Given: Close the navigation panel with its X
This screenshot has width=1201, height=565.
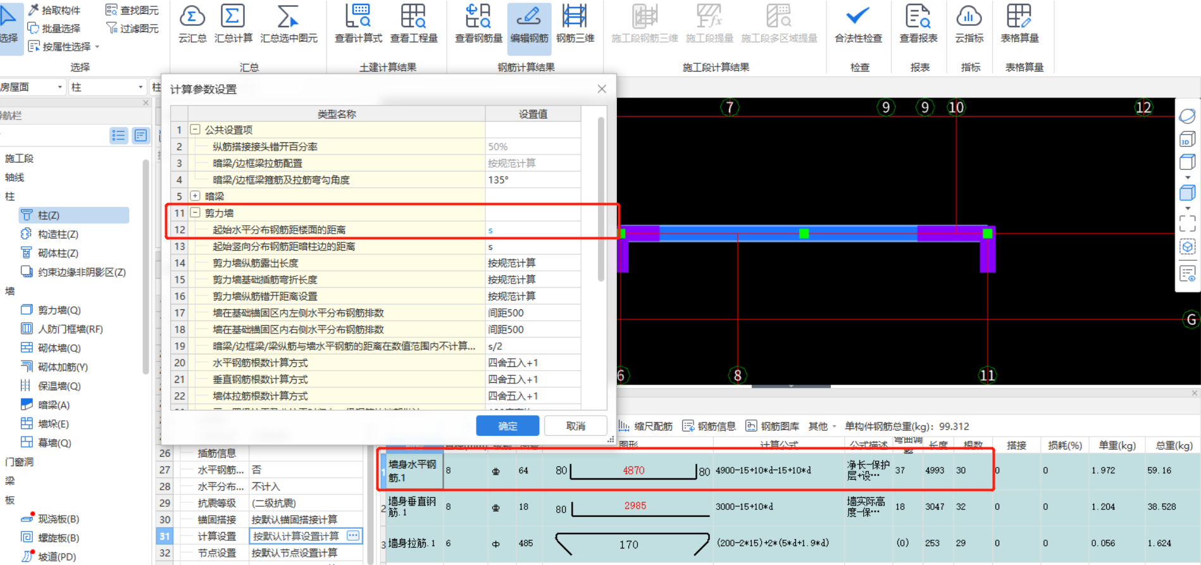Looking at the screenshot, I should [146, 102].
